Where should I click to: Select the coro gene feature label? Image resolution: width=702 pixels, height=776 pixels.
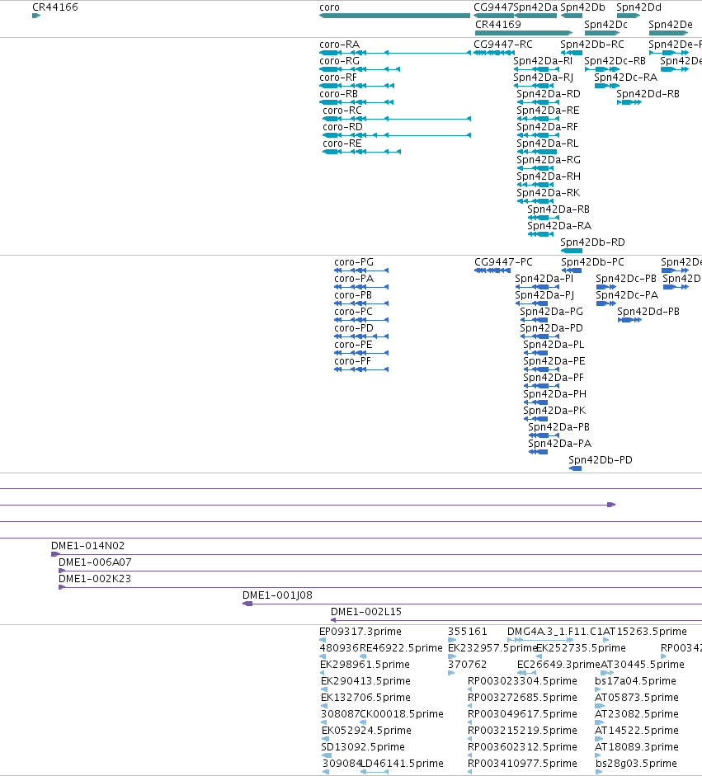click(x=330, y=7)
